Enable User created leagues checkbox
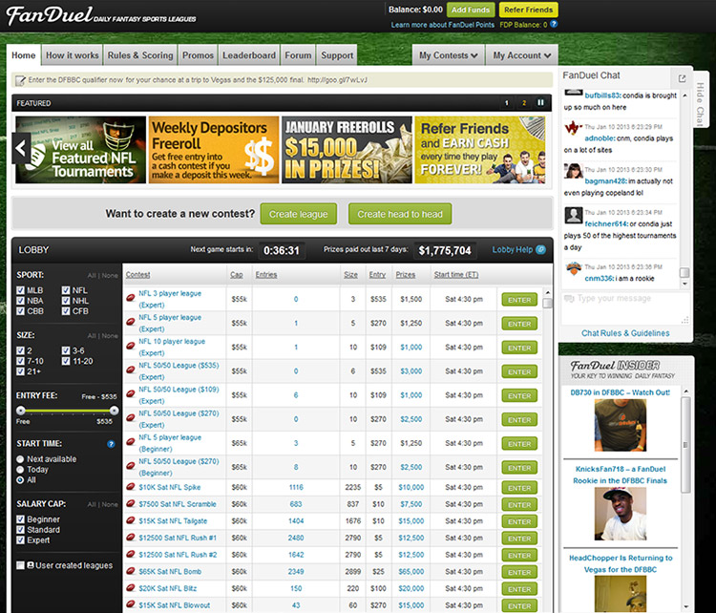Viewport: 716px width, 613px height. click(20, 565)
